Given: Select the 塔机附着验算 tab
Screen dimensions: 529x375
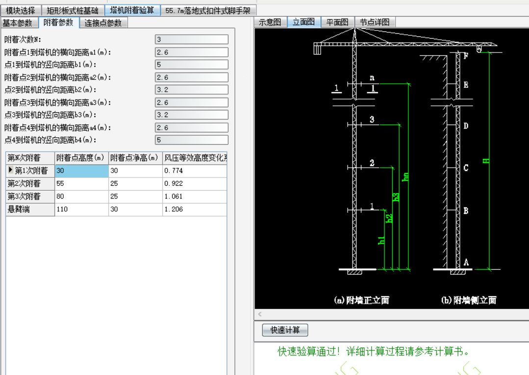Looking at the screenshot, I should coord(132,10).
